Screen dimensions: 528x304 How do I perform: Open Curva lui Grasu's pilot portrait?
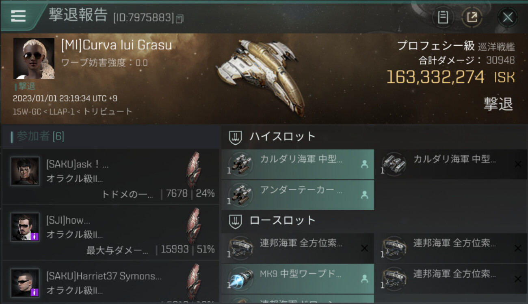34,58
